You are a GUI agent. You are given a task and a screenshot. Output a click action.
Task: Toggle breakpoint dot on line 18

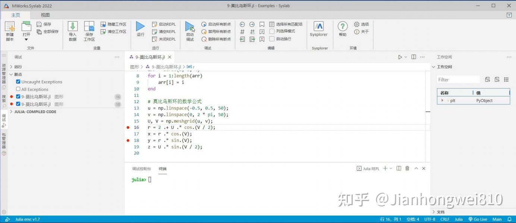[x=128, y=140]
